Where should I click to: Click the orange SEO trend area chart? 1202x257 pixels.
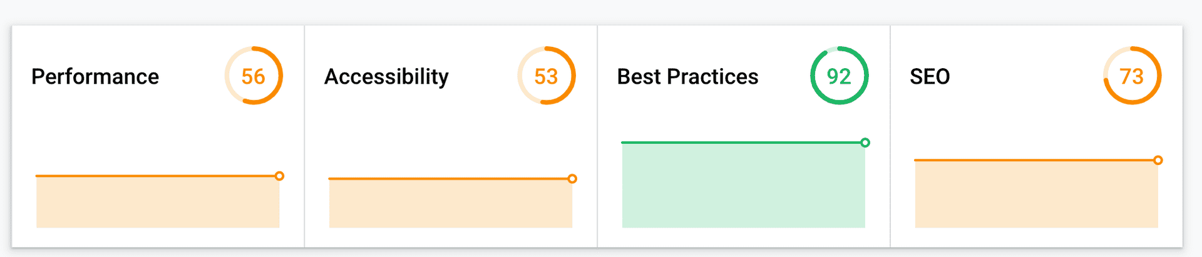(1036, 194)
